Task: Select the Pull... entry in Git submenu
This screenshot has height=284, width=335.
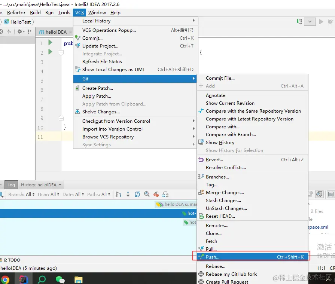Action: tap(252, 249)
